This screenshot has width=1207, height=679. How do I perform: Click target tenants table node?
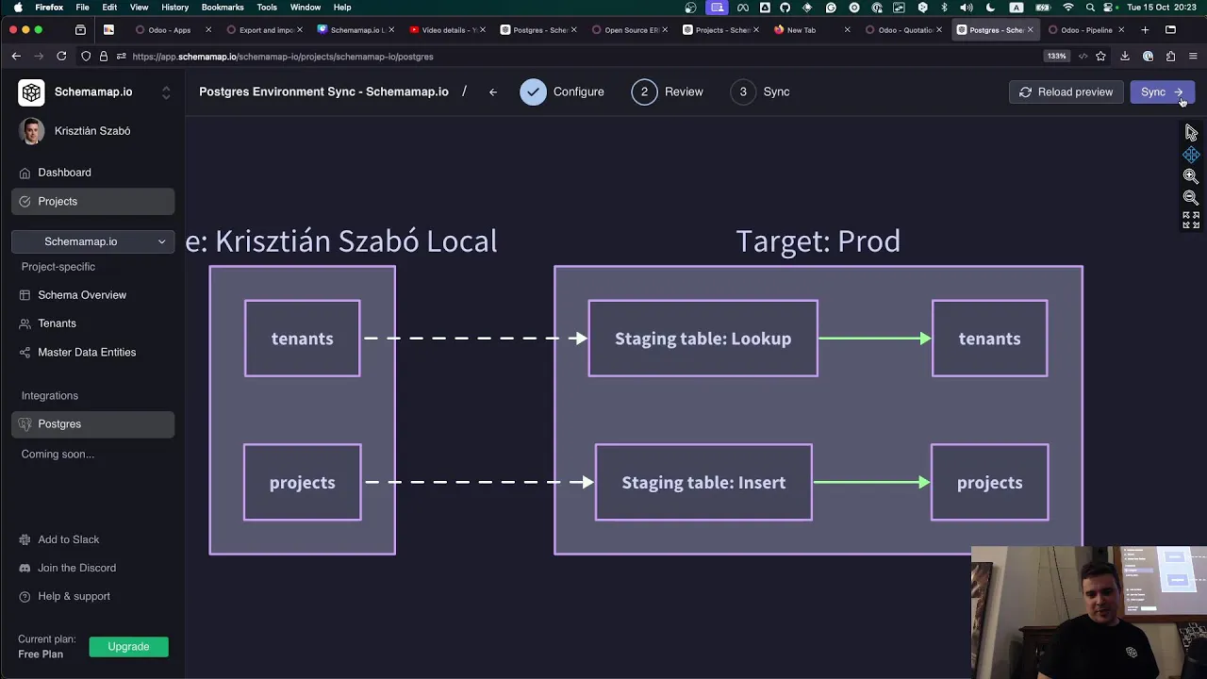coord(989,339)
